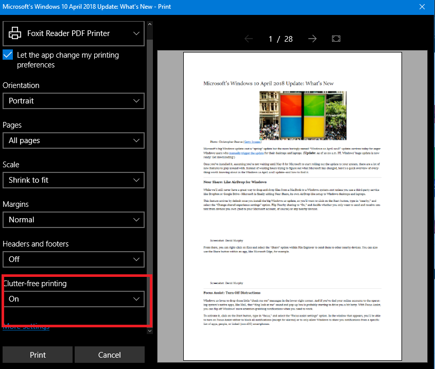The height and width of the screenshot is (369, 435).
Task: Close the Print dialog window
Action: [x=422, y=7]
